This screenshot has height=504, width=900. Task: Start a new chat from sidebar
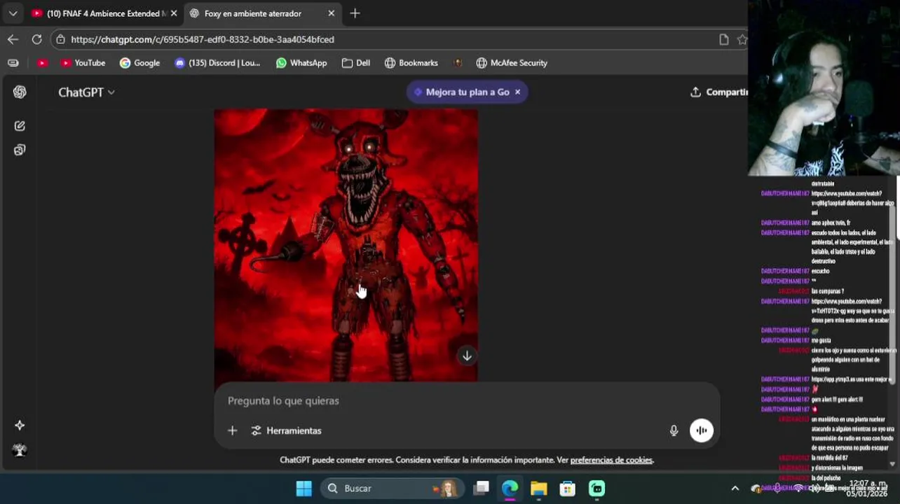click(20, 126)
